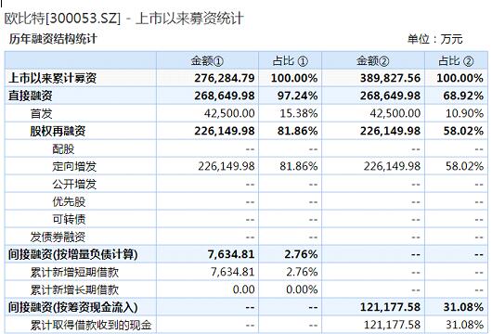Click the 欧比特[300053.SZ] page title

pos(62,19)
